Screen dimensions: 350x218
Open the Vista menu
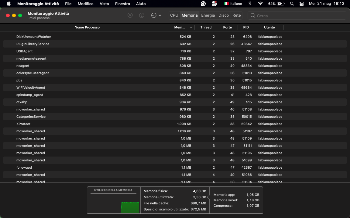pyautogui.click(x=104, y=4)
